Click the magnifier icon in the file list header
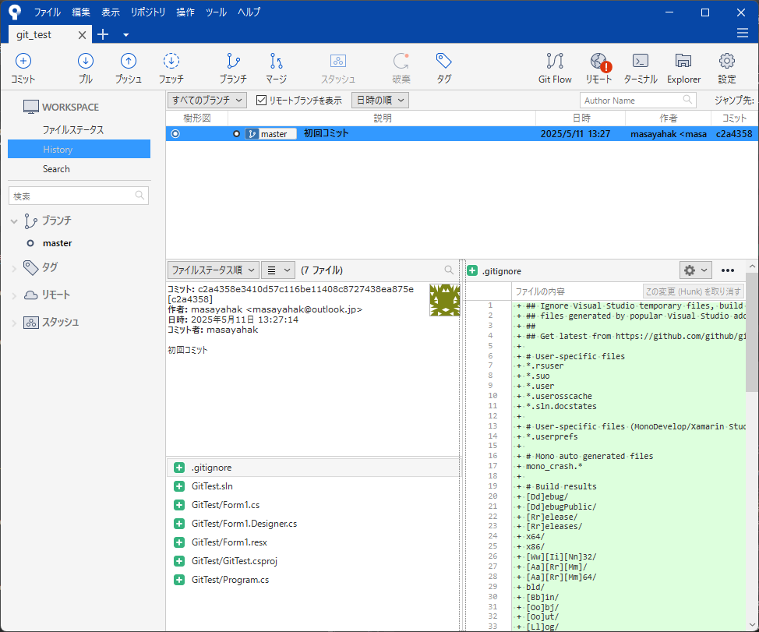 coord(449,270)
